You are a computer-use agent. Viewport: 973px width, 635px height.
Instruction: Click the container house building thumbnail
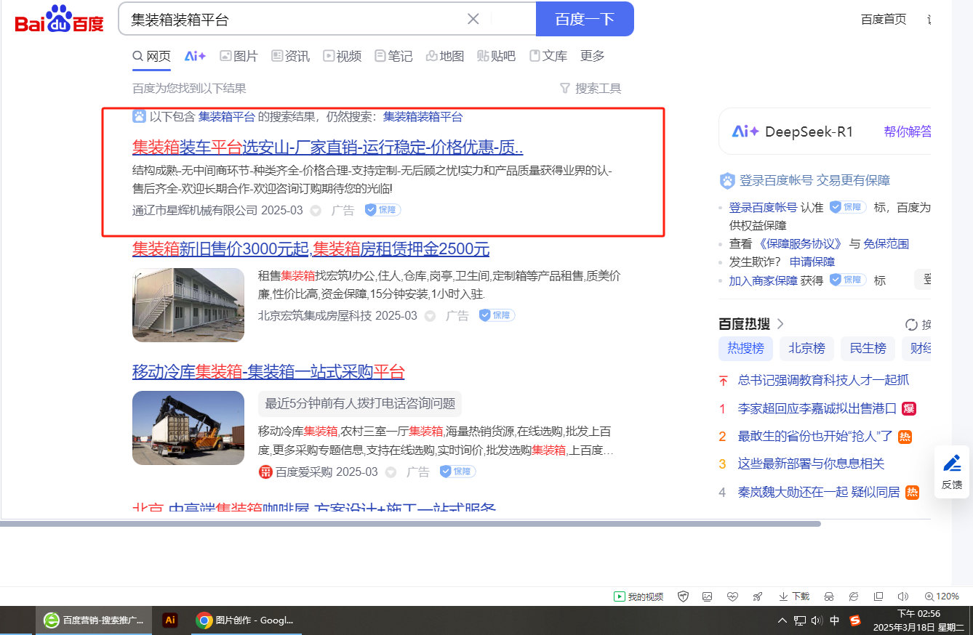188,305
